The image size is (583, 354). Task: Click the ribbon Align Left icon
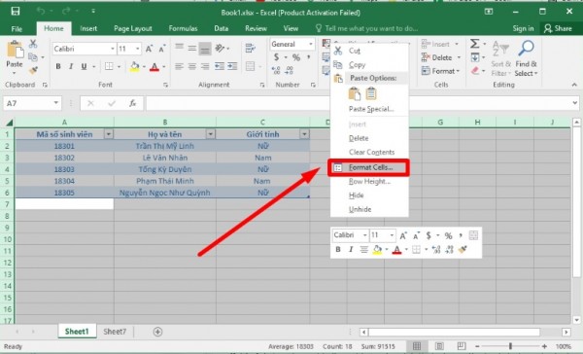point(179,66)
